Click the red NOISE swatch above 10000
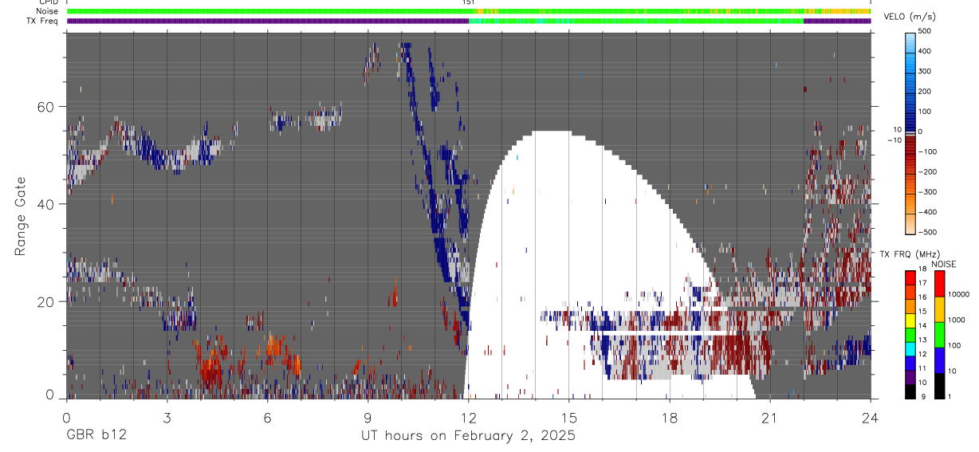979x452 pixels. tap(939, 283)
